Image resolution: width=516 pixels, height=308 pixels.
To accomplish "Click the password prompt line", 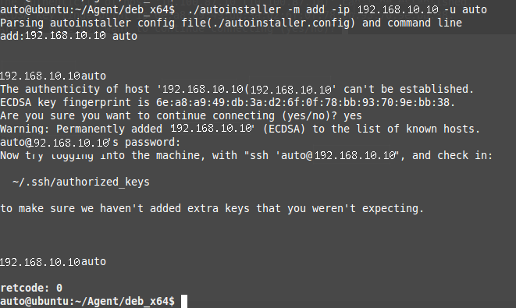I will pyautogui.click(x=91, y=143).
